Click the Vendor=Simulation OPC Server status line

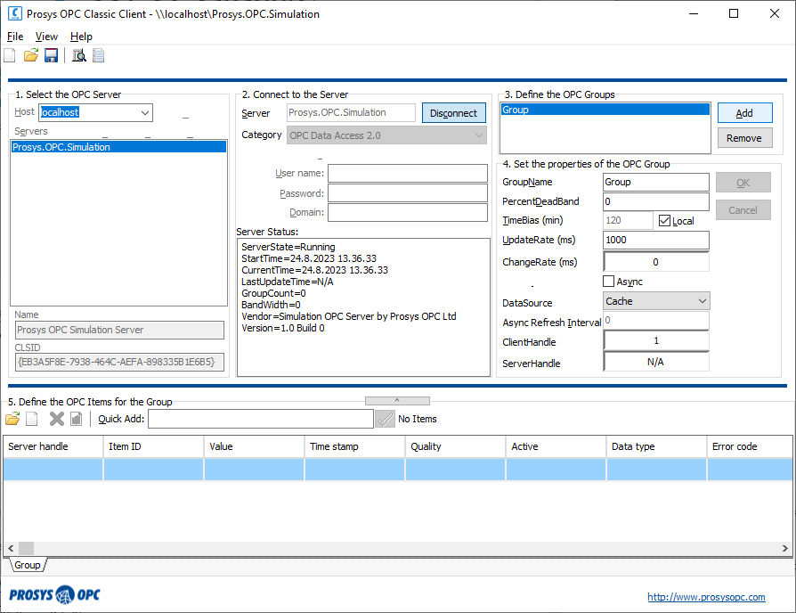[x=349, y=316]
